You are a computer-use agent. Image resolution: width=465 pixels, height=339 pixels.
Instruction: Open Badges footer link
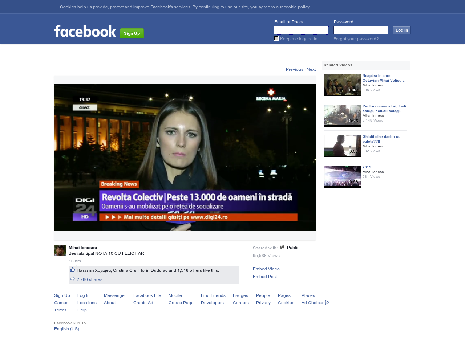[240, 295]
